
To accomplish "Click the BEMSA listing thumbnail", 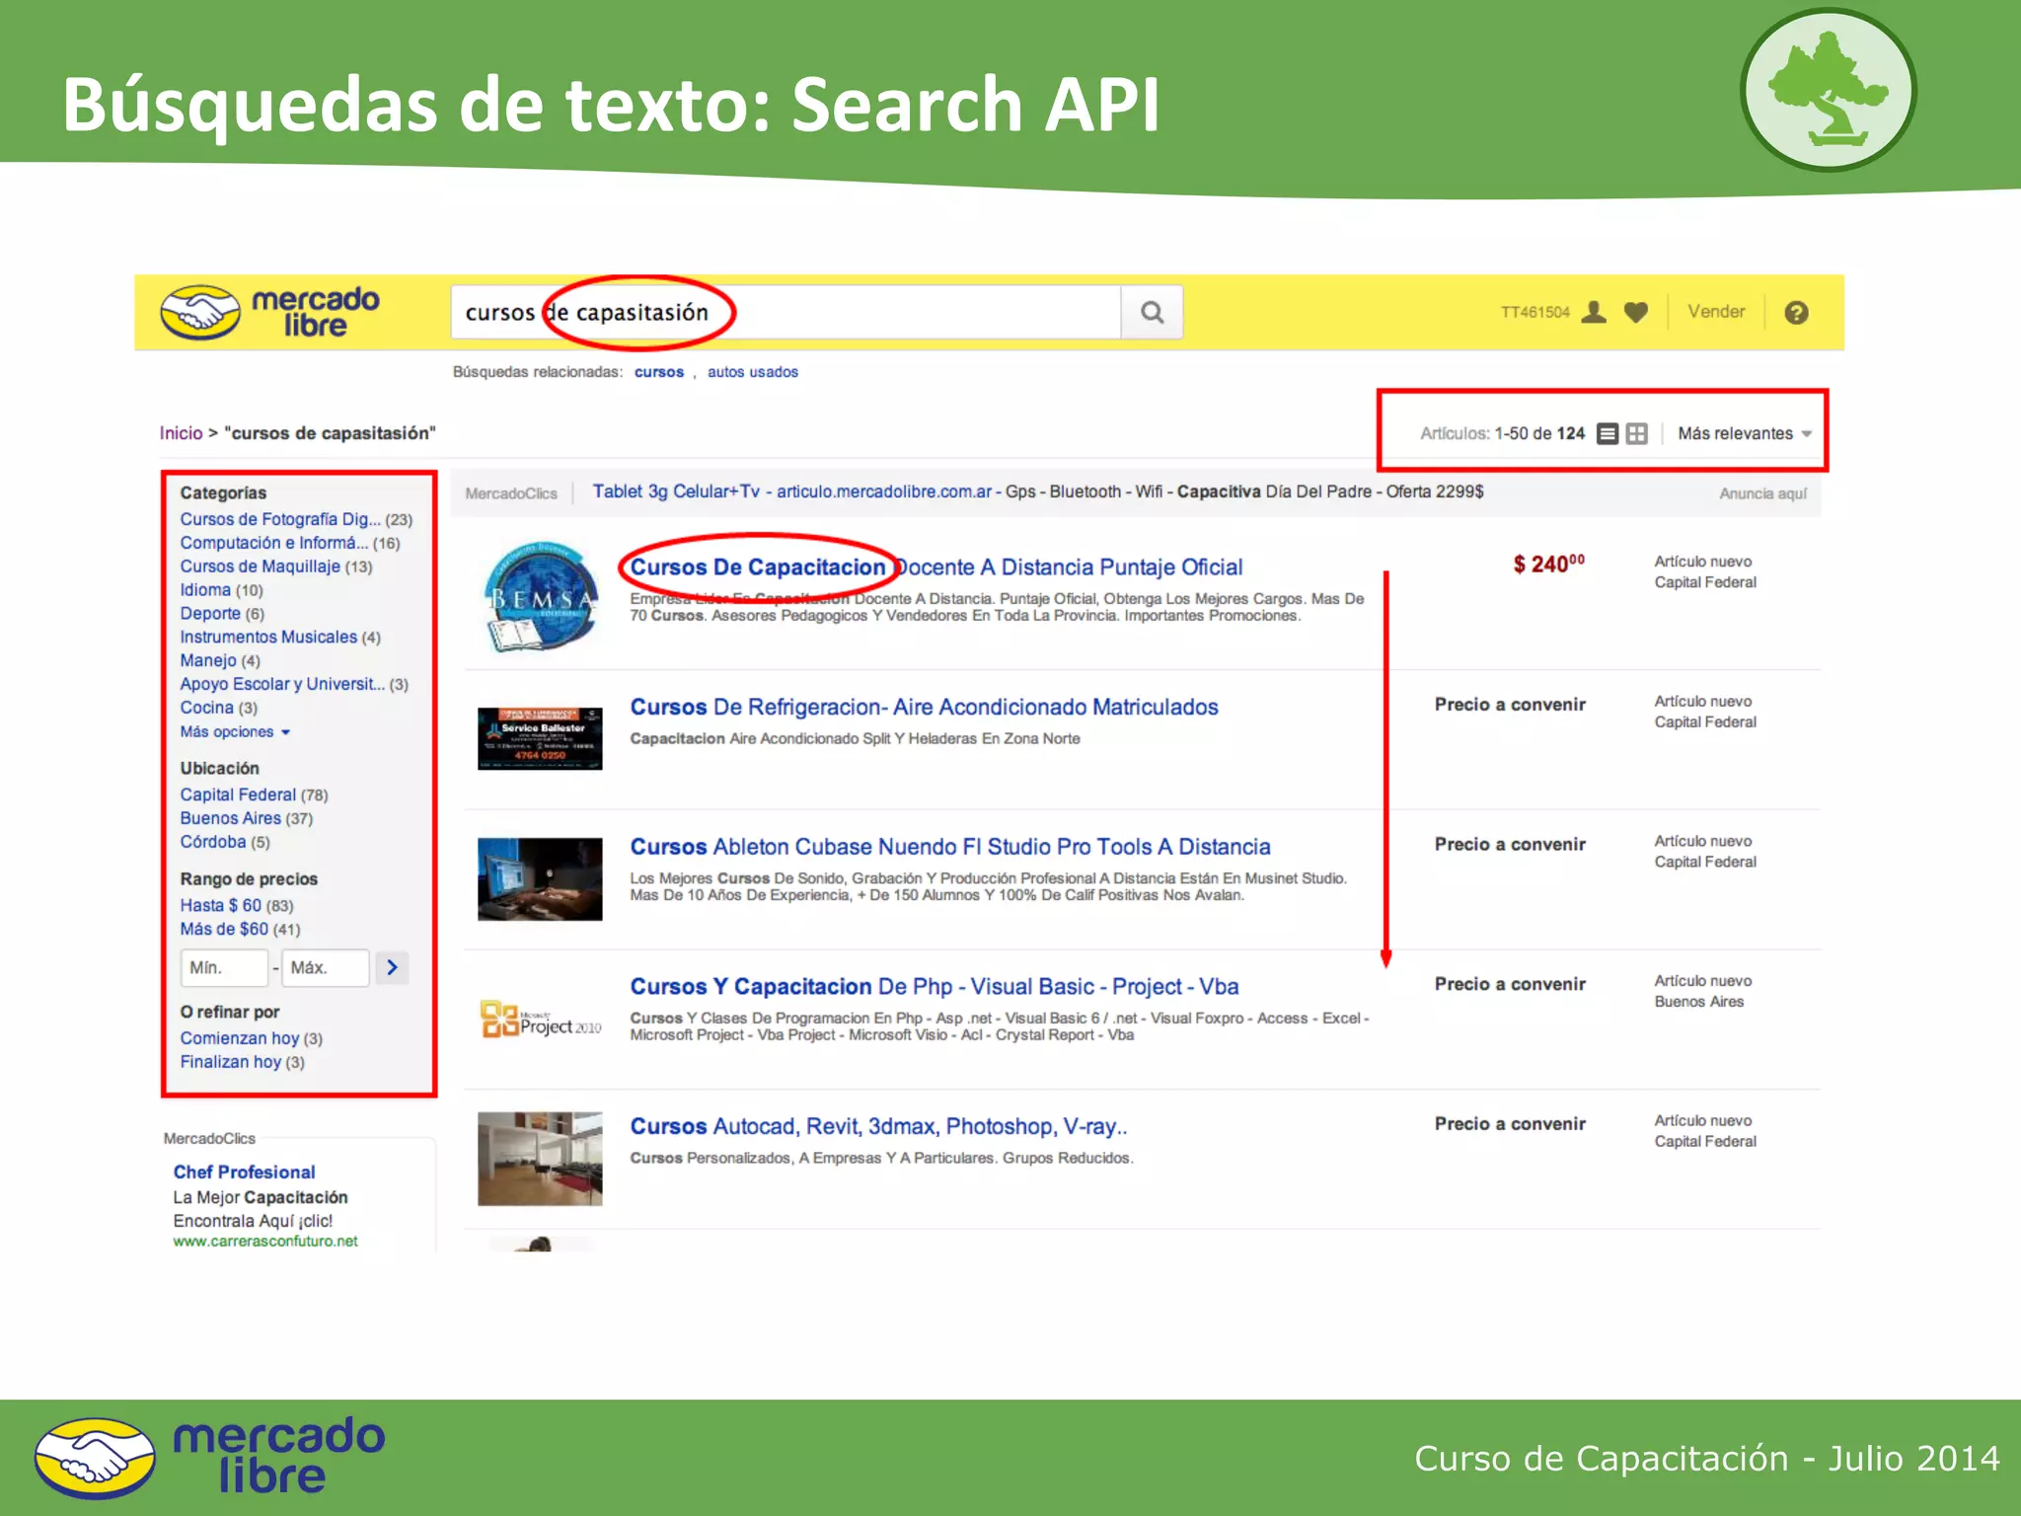I will tap(540, 597).
